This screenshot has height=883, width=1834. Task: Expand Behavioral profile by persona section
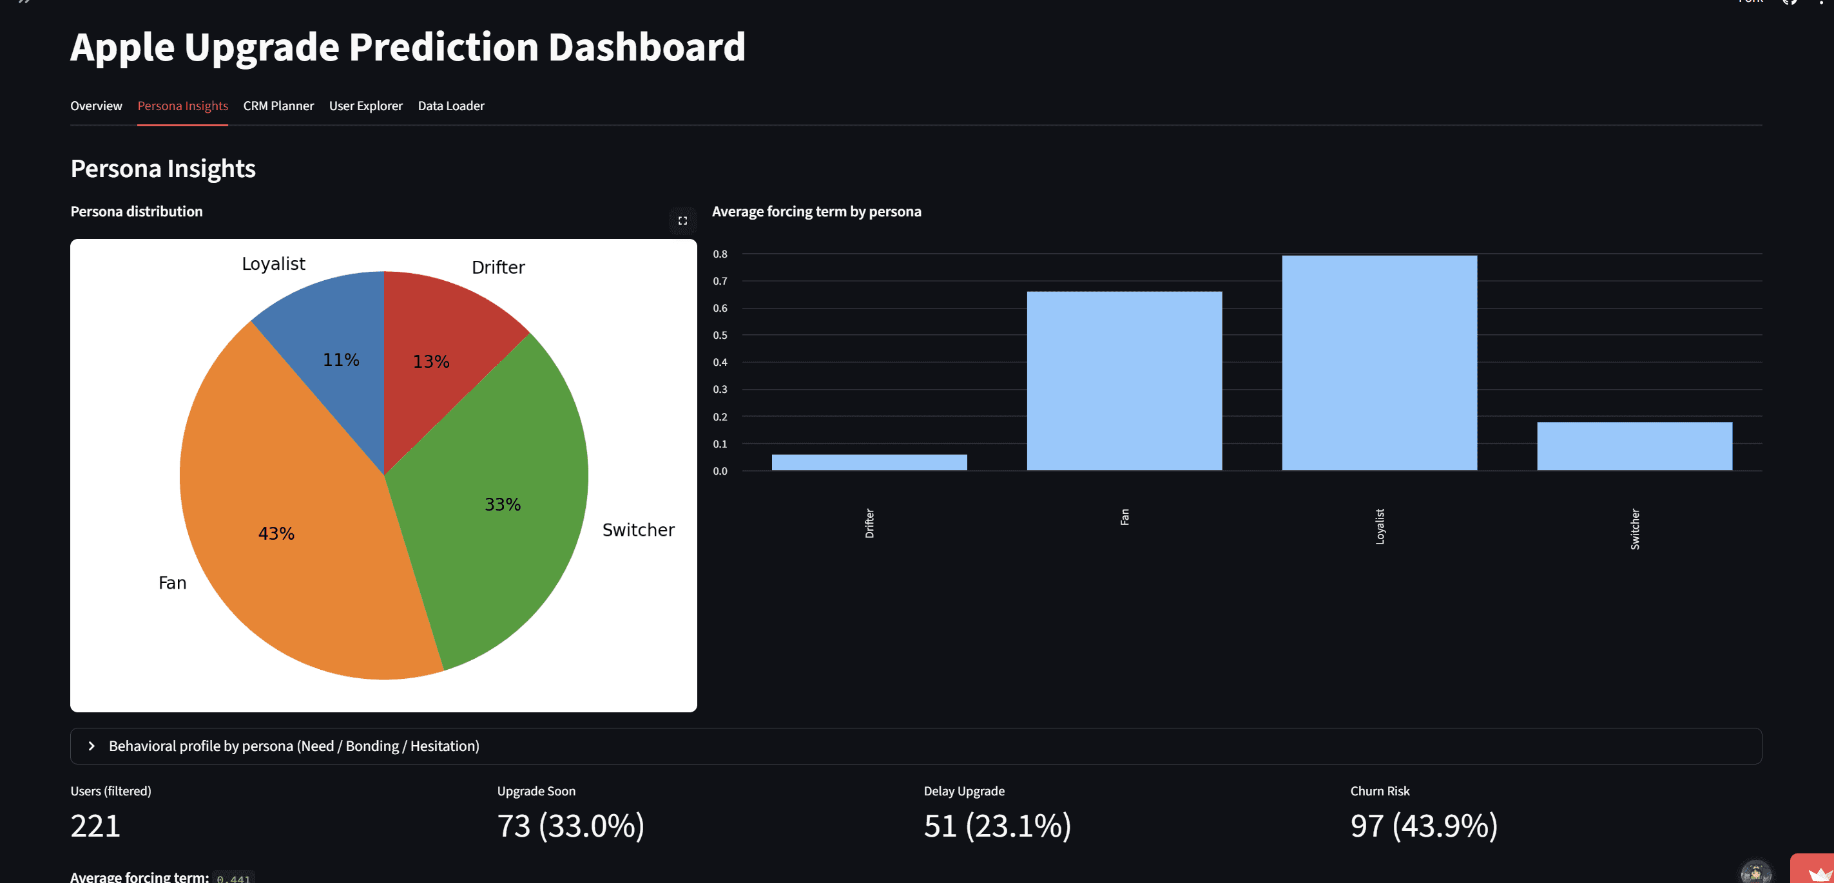916,746
